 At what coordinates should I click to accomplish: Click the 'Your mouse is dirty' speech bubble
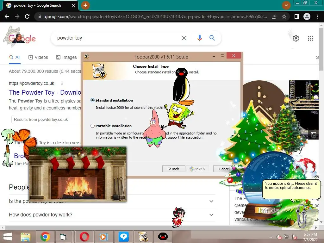291,189
